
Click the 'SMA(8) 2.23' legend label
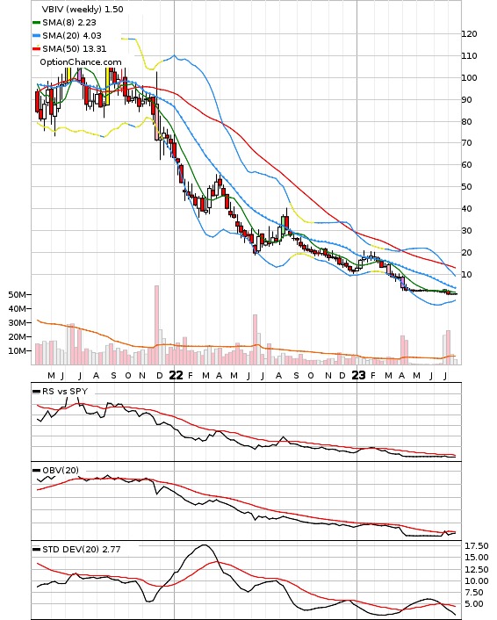[x=69, y=23]
